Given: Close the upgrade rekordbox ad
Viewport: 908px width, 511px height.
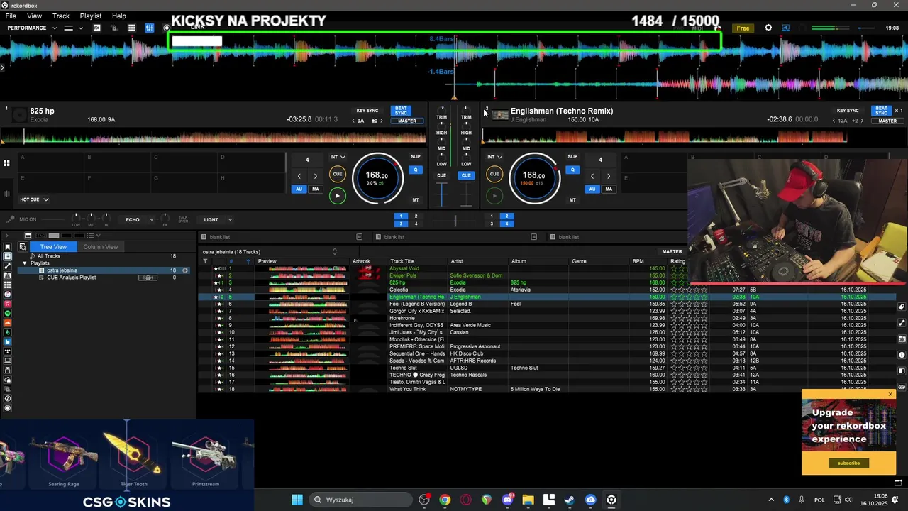Looking at the screenshot, I should [891, 394].
